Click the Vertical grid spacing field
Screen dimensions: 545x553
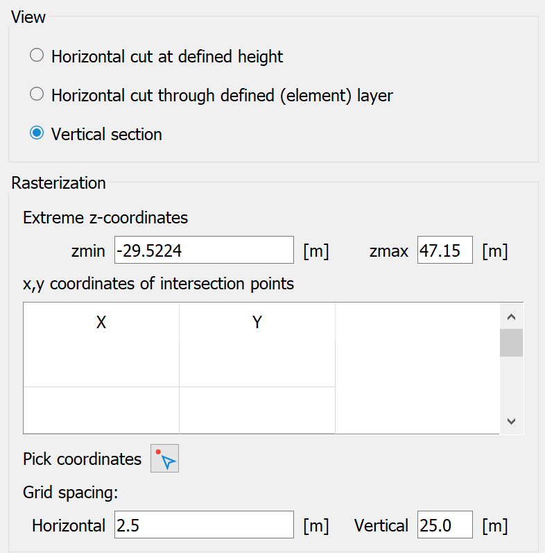click(445, 525)
